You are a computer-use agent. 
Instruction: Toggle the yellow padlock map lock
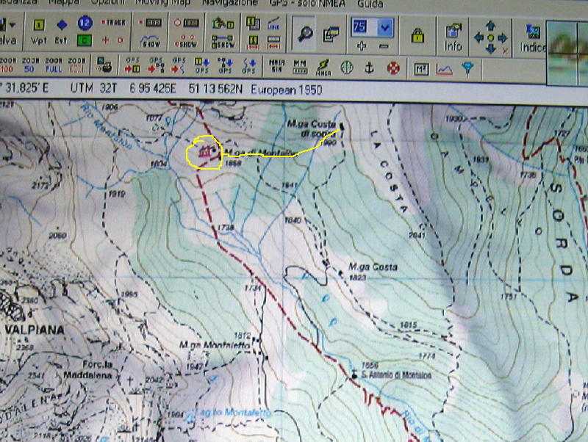pos(417,34)
